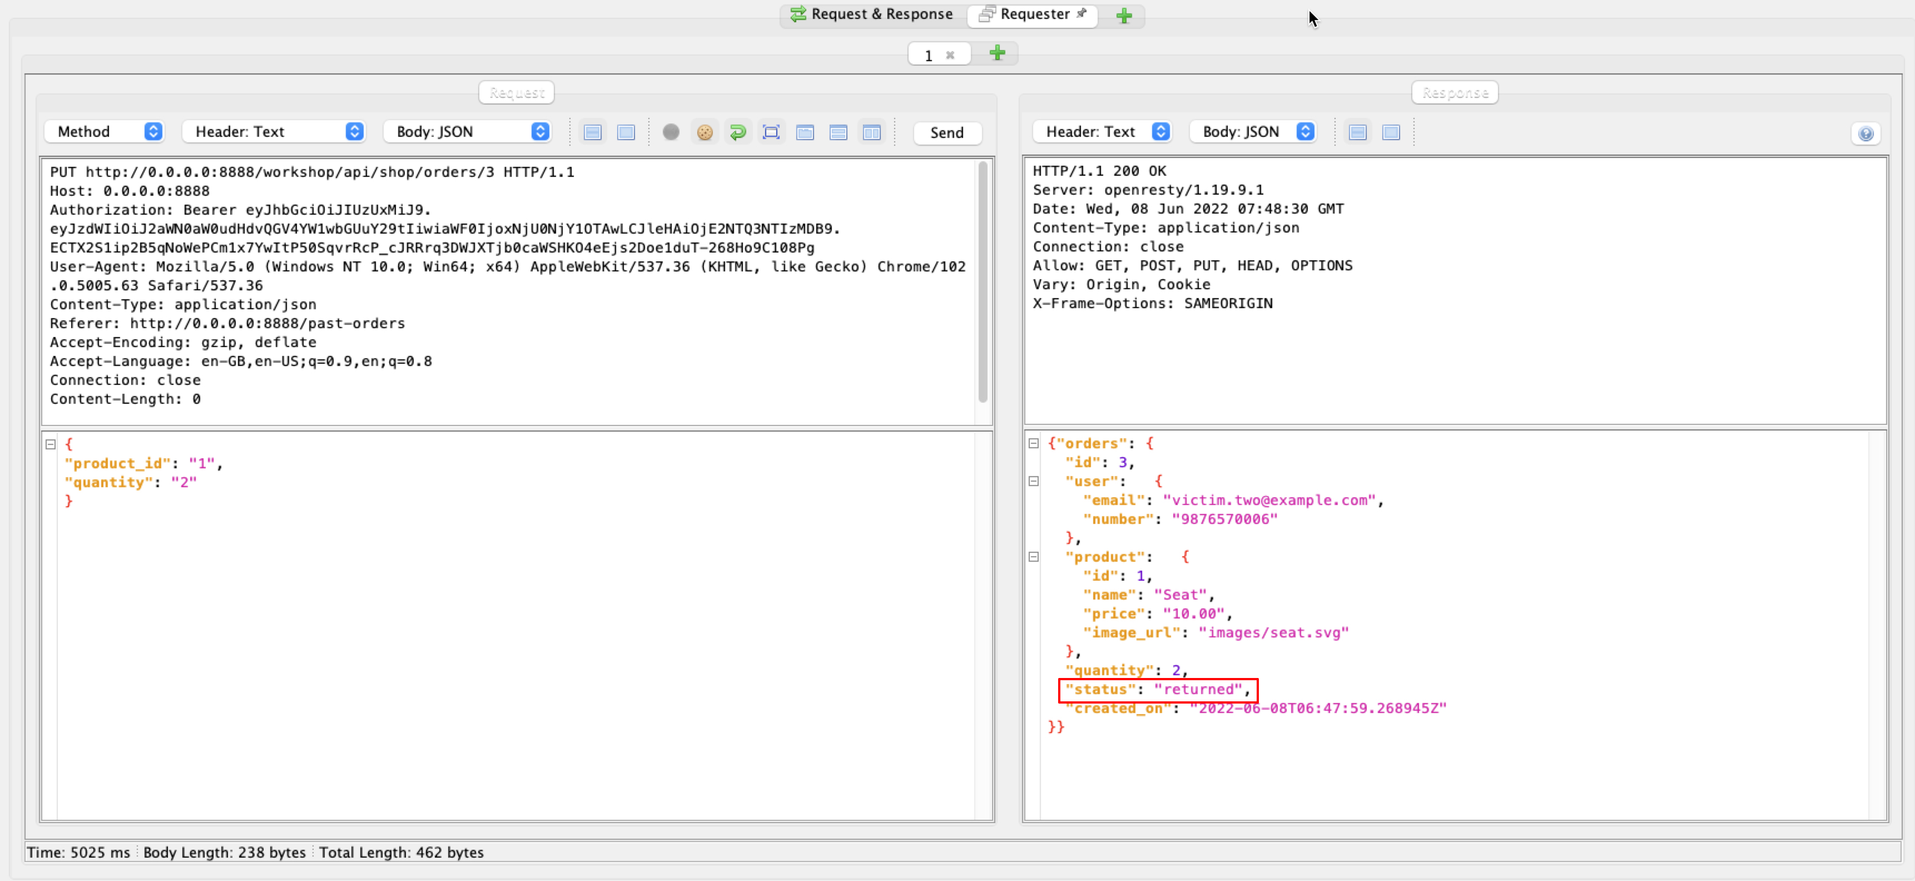
Task: Click the expand-to-fullscreen layout icon
Action: (771, 132)
